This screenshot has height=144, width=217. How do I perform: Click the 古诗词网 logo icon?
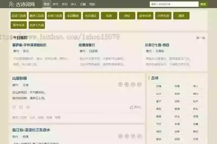(11, 4)
